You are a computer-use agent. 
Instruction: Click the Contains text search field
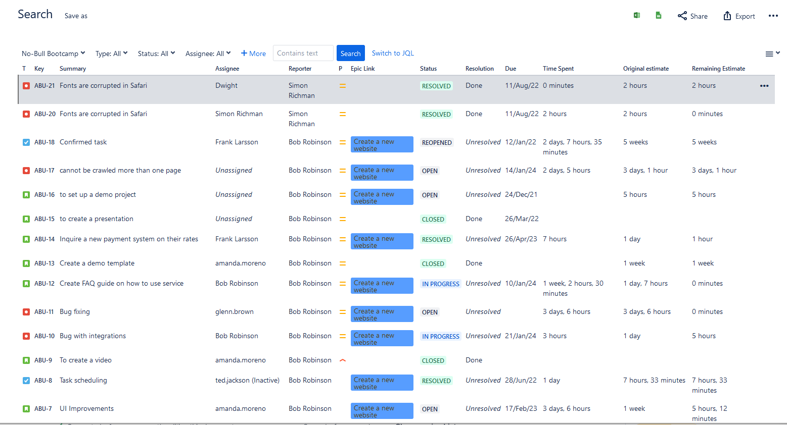click(x=303, y=53)
